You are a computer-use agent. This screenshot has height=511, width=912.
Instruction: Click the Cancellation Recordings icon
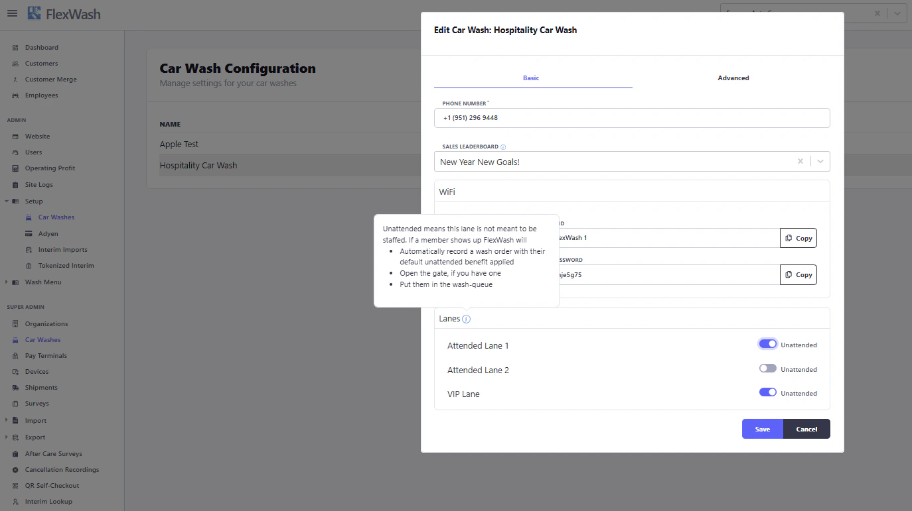tap(15, 470)
